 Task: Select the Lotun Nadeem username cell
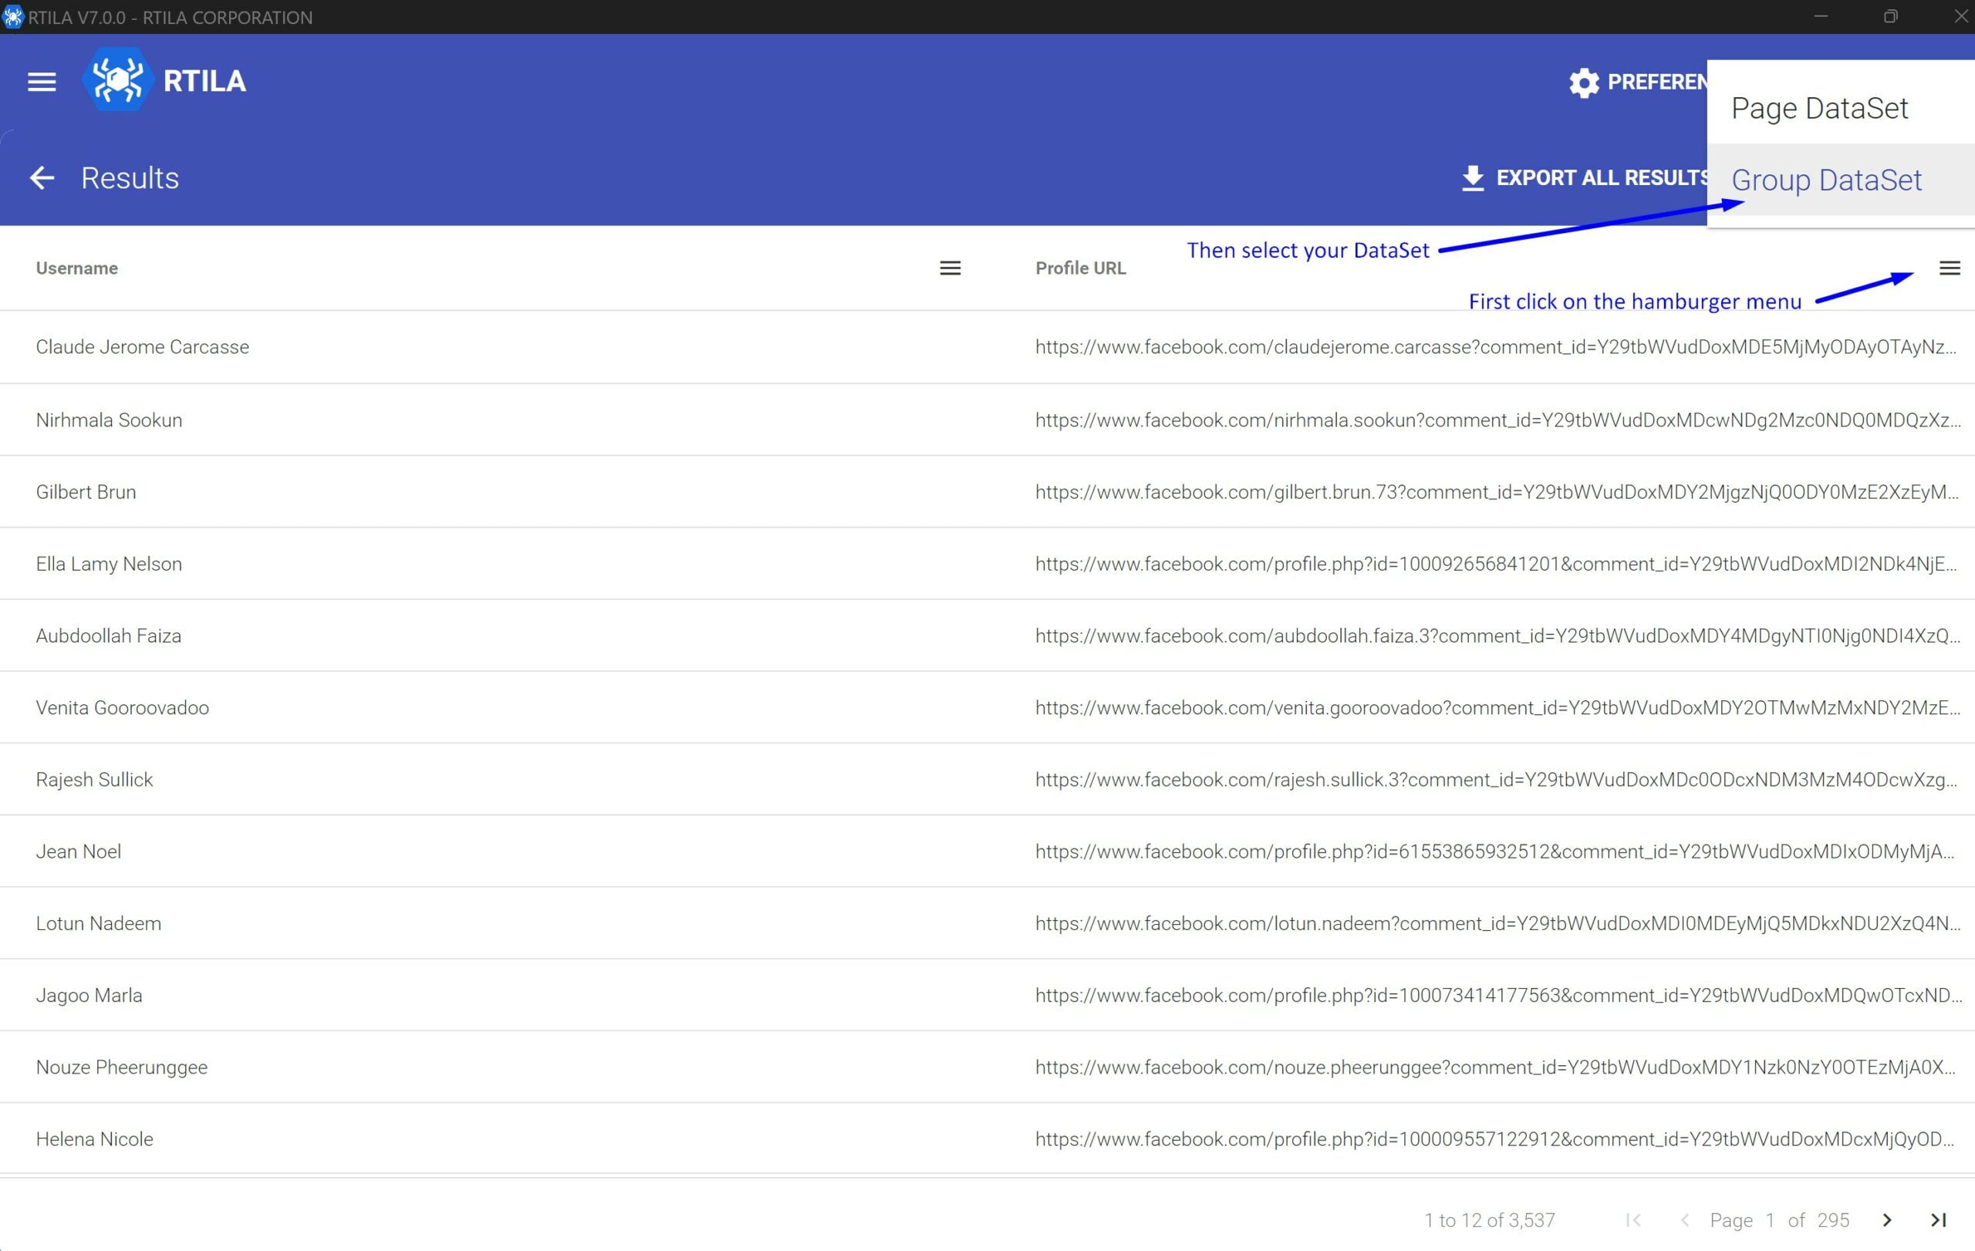(x=99, y=923)
